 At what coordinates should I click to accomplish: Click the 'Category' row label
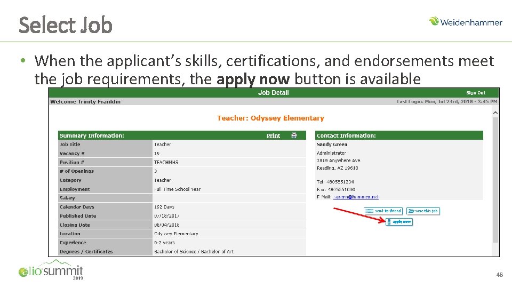(x=70, y=180)
